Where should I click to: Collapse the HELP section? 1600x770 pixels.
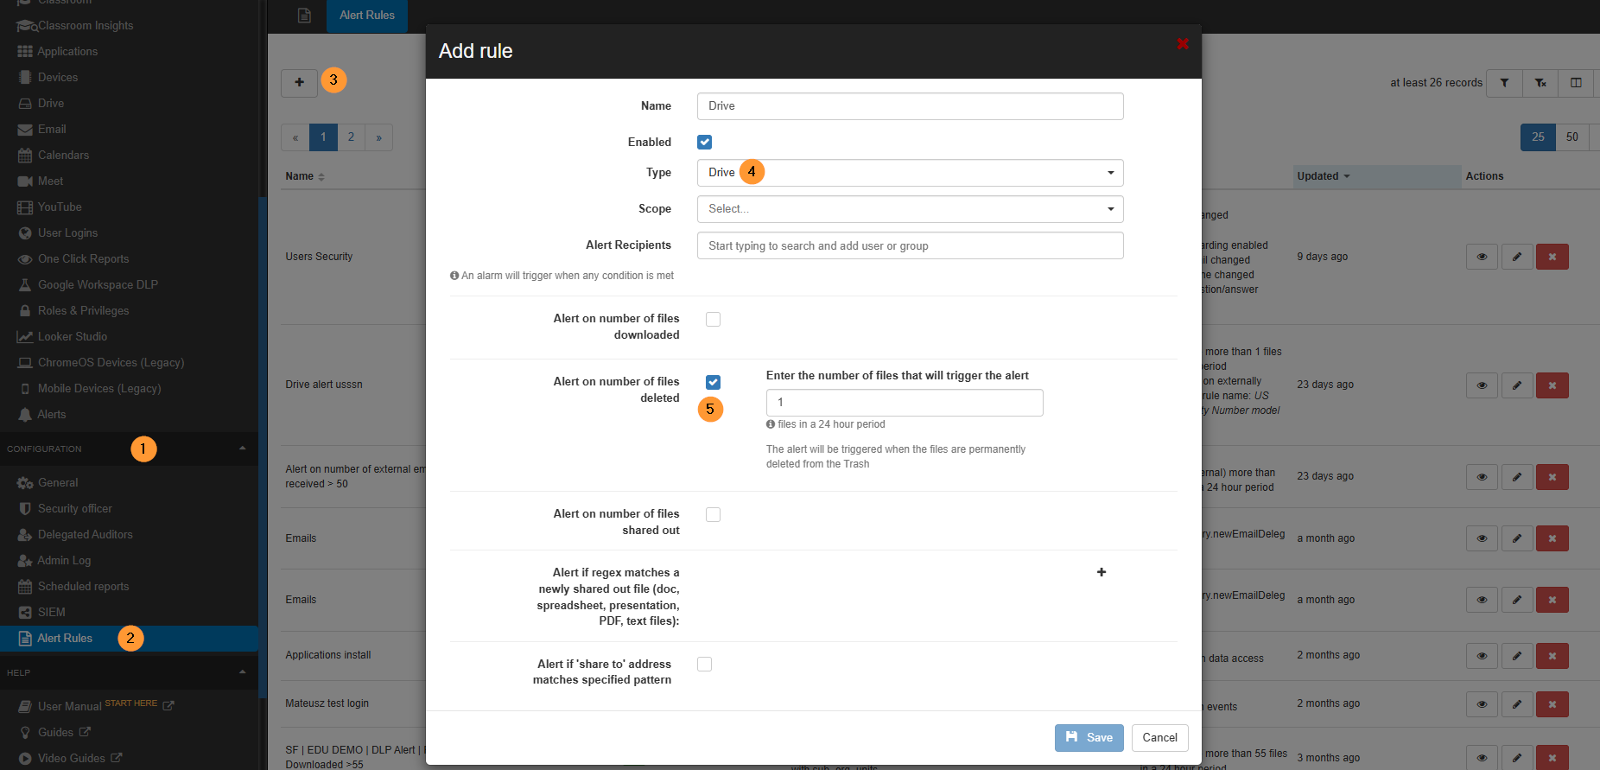click(243, 672)
